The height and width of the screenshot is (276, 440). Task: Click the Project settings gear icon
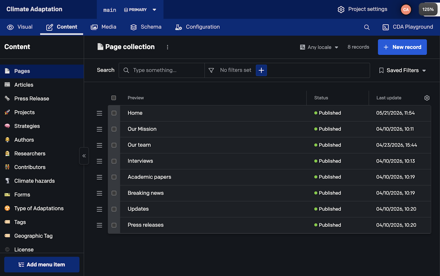[341, 10]
